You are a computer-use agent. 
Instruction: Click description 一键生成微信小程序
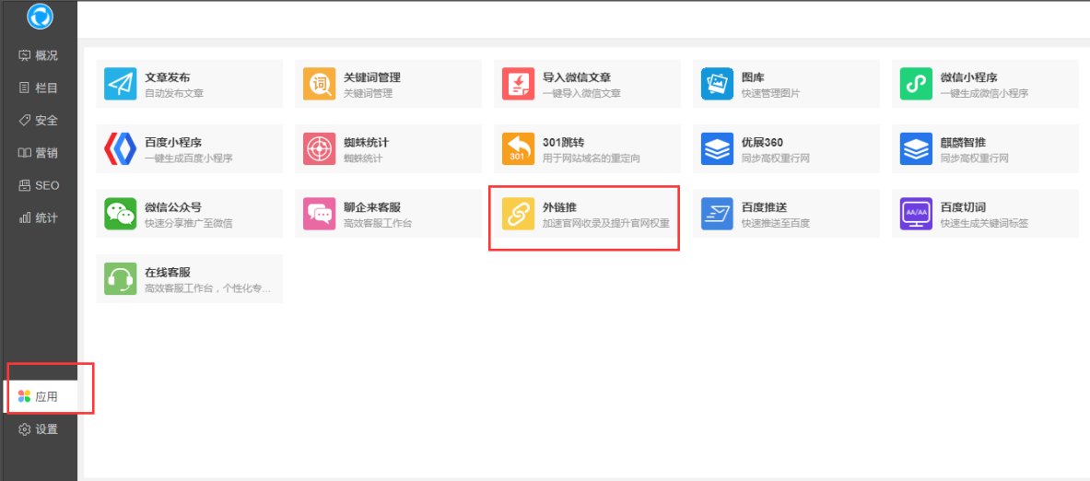(984, 93)
